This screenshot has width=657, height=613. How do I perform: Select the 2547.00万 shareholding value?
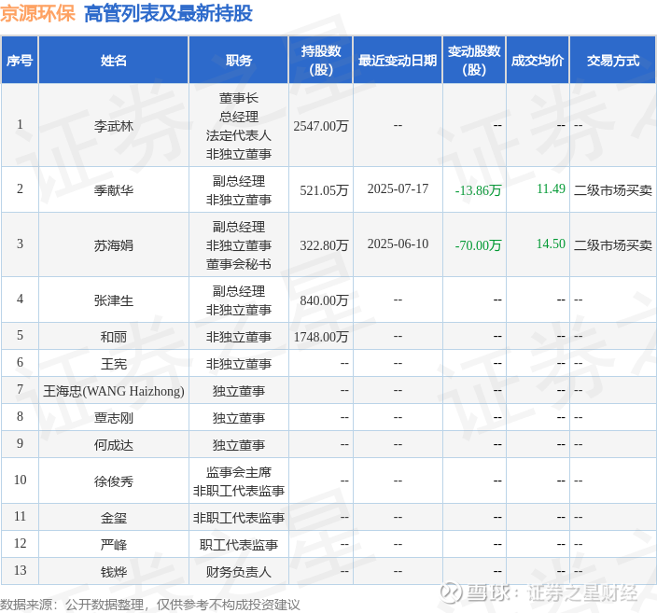click(321, 126)
